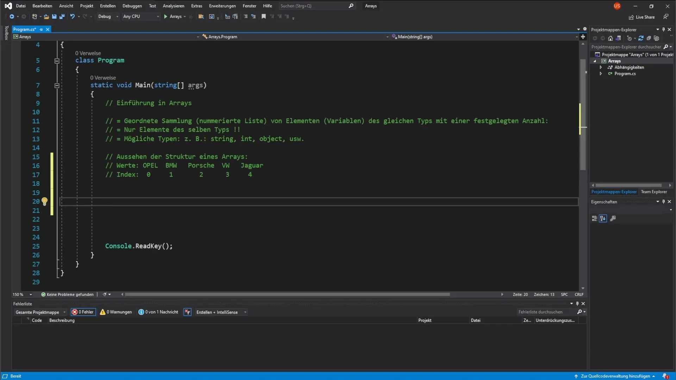Click the code cleanup broom icon
676x380 pixels.
pyautogui.click(x=105, y=294)
